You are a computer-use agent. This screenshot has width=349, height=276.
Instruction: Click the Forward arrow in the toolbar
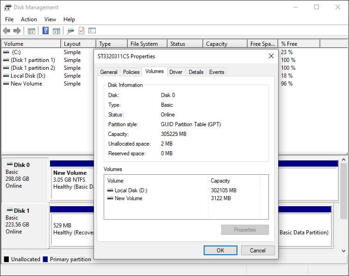coord(17,31)
